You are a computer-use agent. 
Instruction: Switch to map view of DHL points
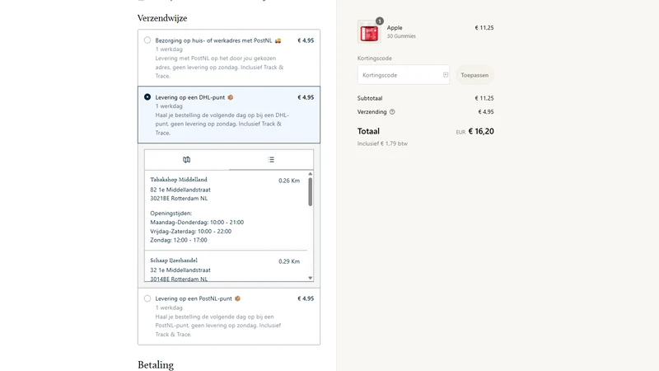click(187, 159)
